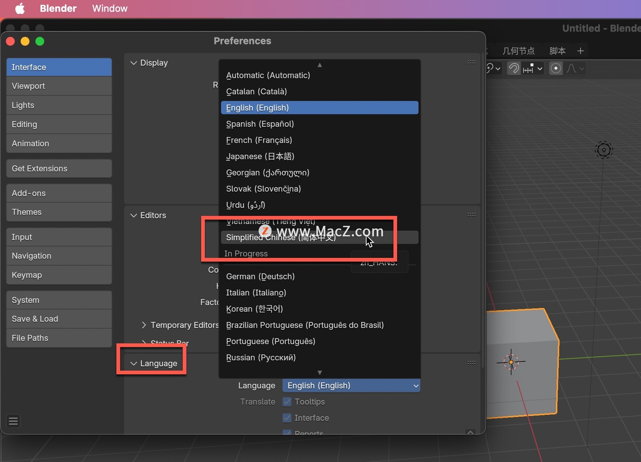Choose Catalan (Català) language
The width and height of the screenshot is (641, 462).
pyautogui.click(x=319, y=91)
